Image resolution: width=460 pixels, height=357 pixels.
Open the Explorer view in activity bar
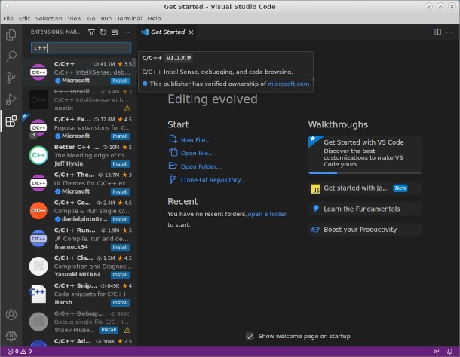point(11,35)
